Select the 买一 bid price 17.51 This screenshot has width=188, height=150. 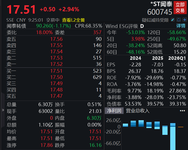click(56, 71)
